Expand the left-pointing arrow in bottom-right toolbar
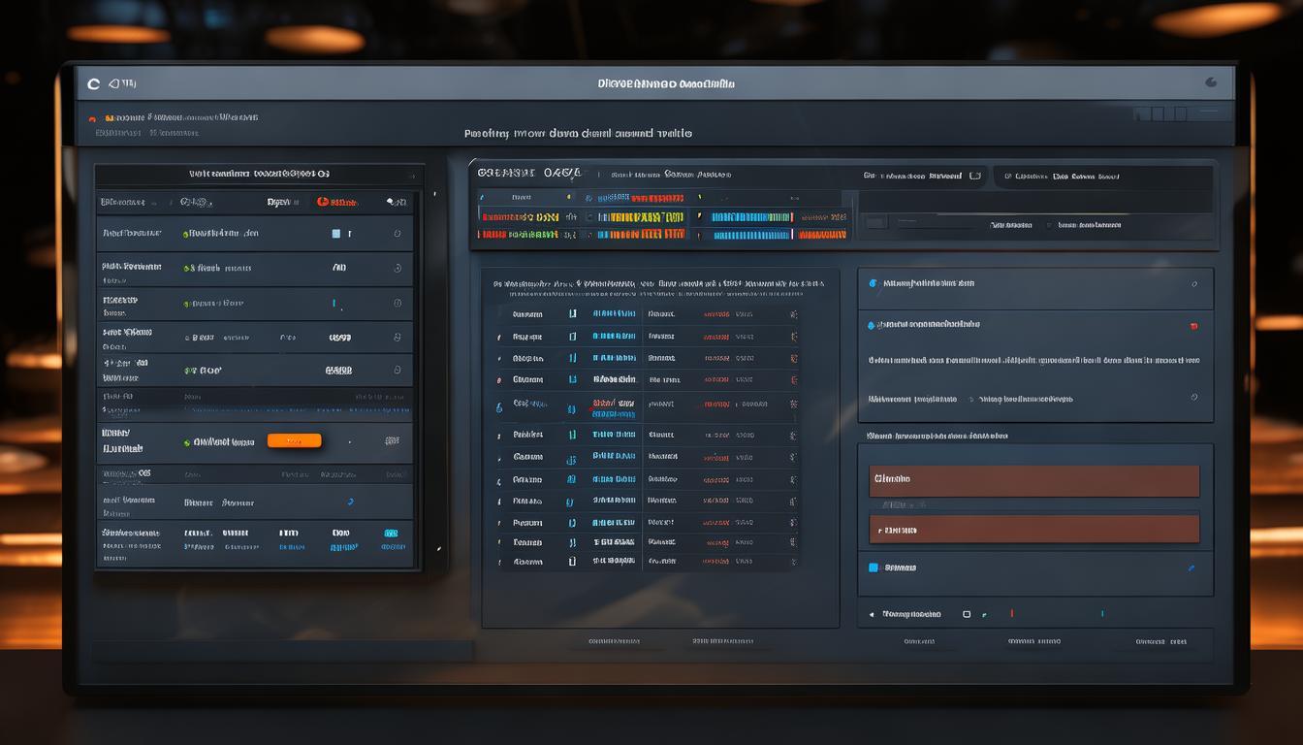The height and width of the screenshot is (745, 1303). pyautogui.click(x=871, y=614)
